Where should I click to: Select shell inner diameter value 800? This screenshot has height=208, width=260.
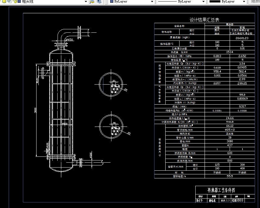tap(230, 160)
